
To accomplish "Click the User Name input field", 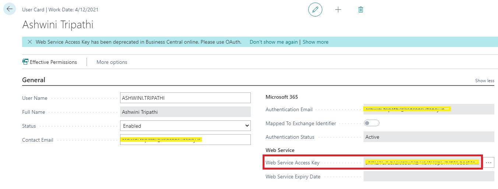I will tap(185, 98).
